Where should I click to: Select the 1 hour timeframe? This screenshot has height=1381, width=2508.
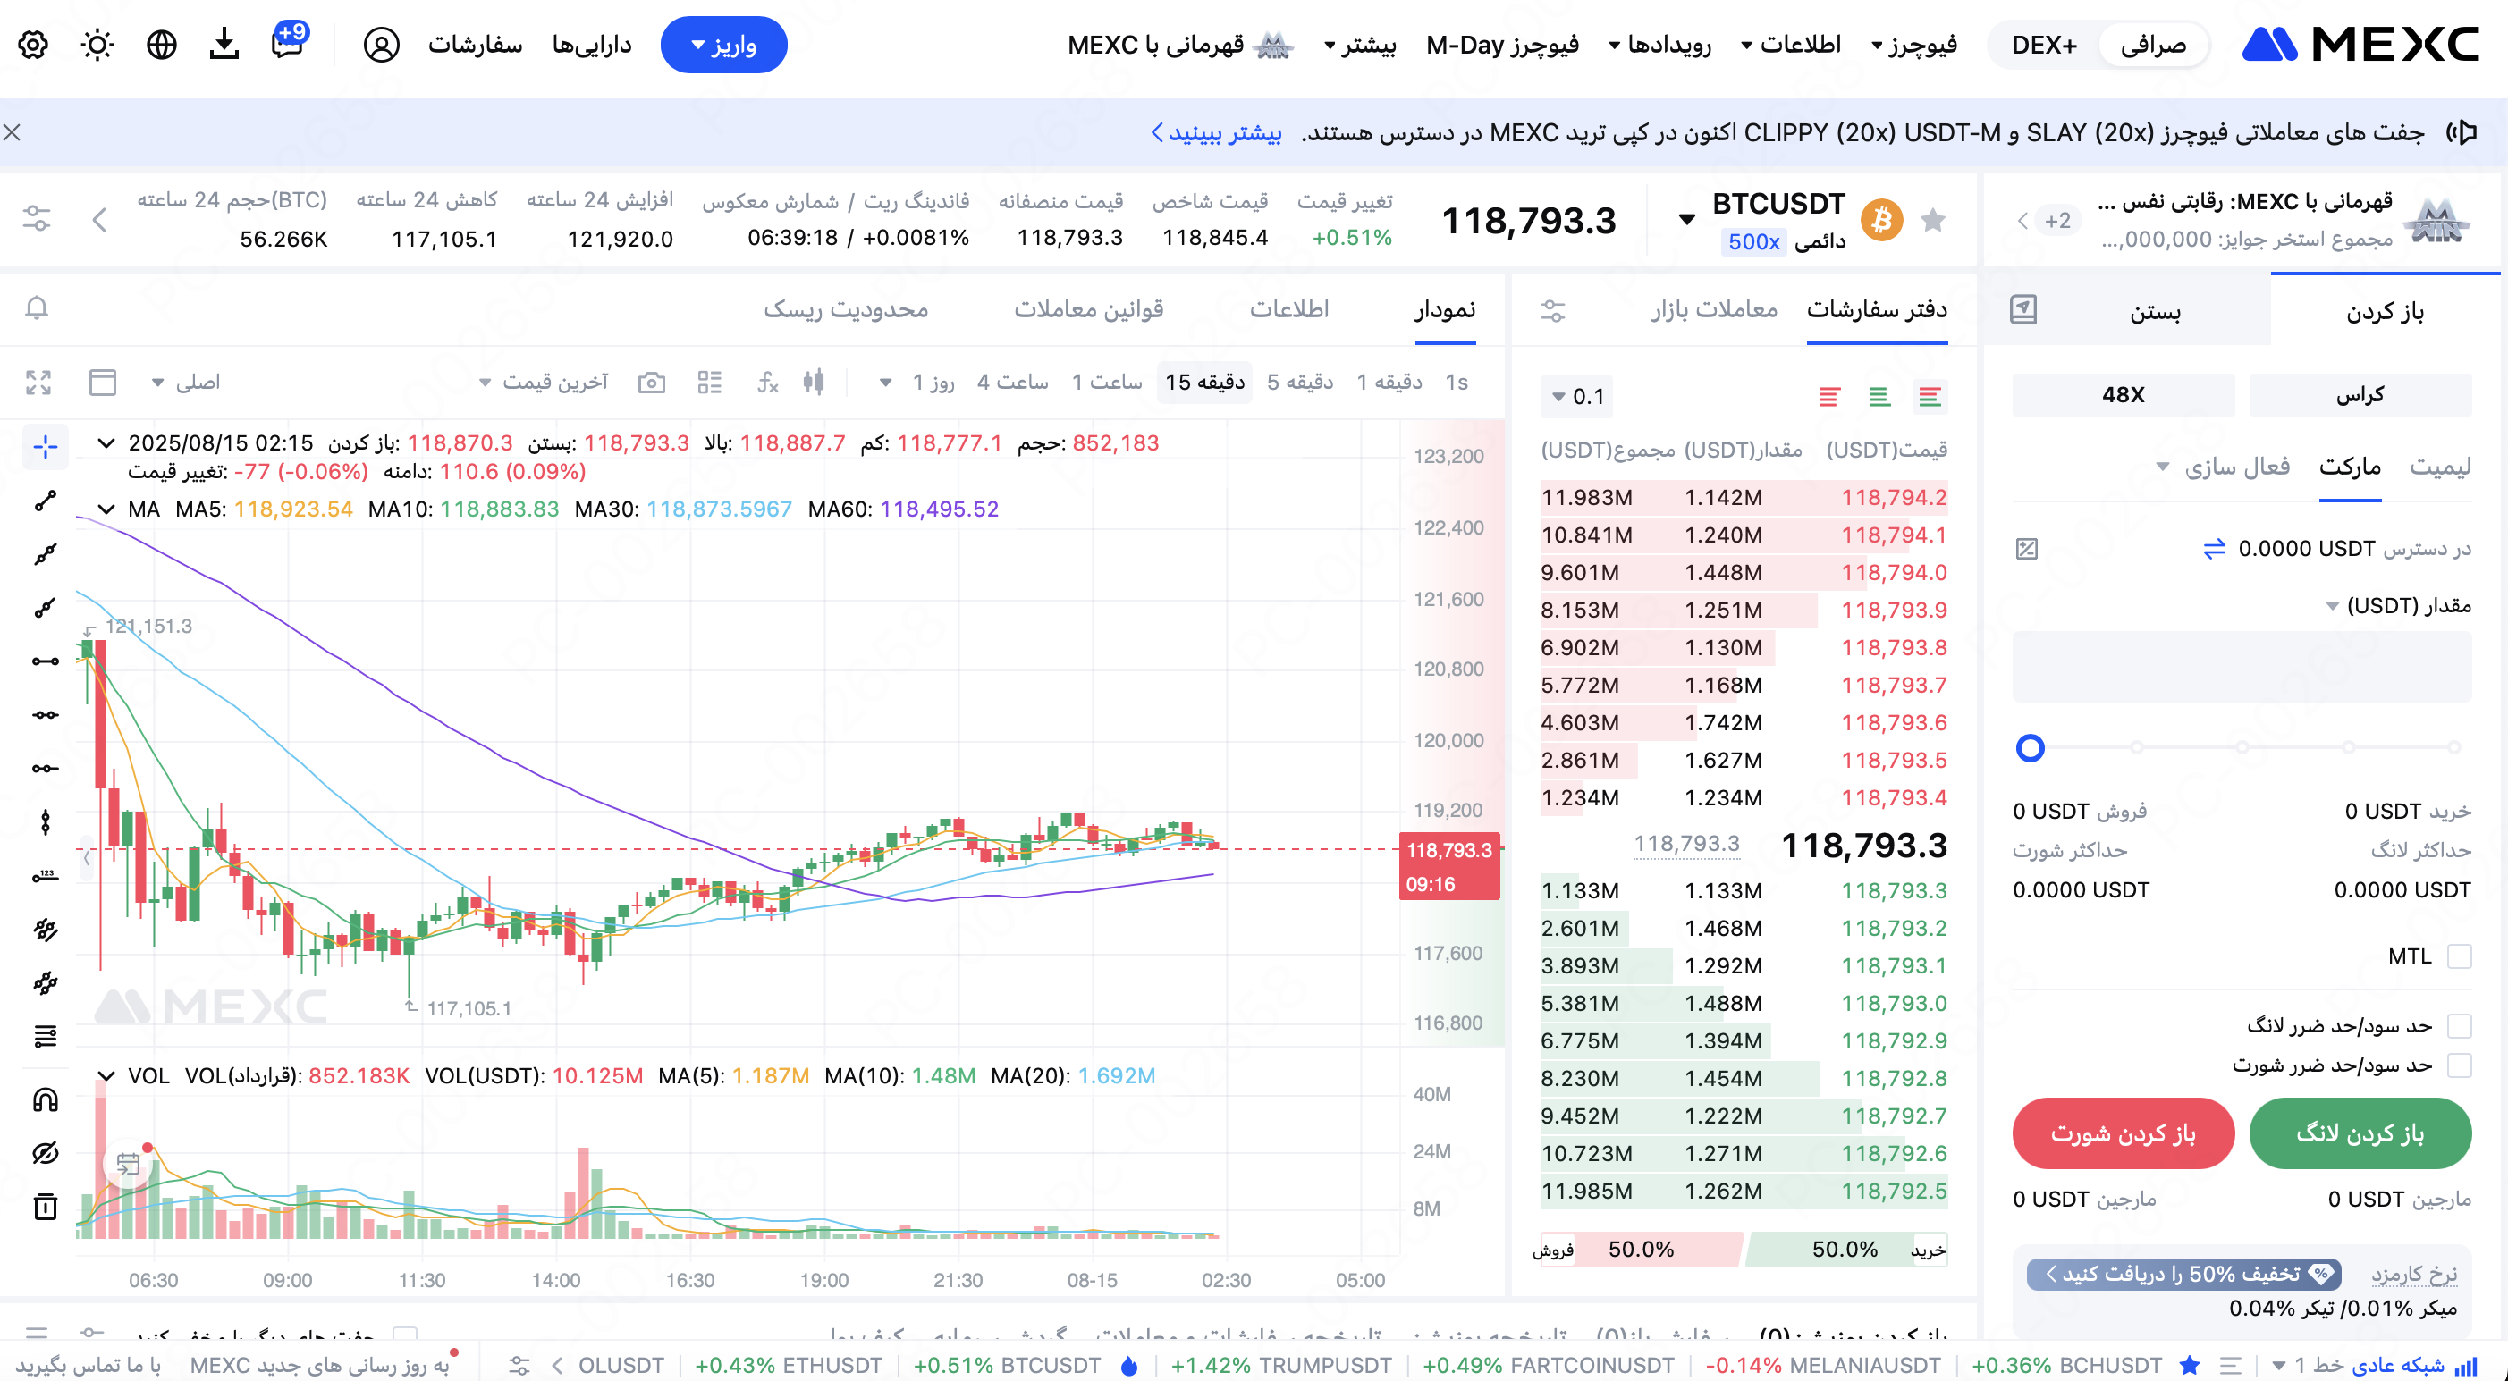click(x=1106, y=383)
